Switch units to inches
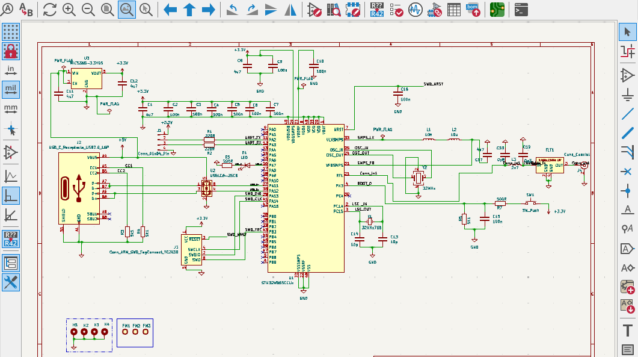This screenshot has width=638, height=357. pos(10,70)
